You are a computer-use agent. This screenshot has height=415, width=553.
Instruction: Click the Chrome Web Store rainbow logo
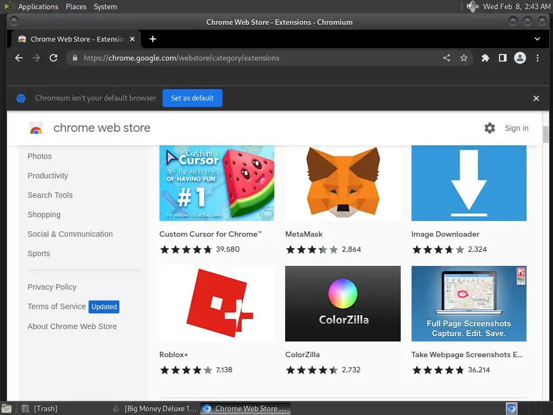click(x=36, y=128)
